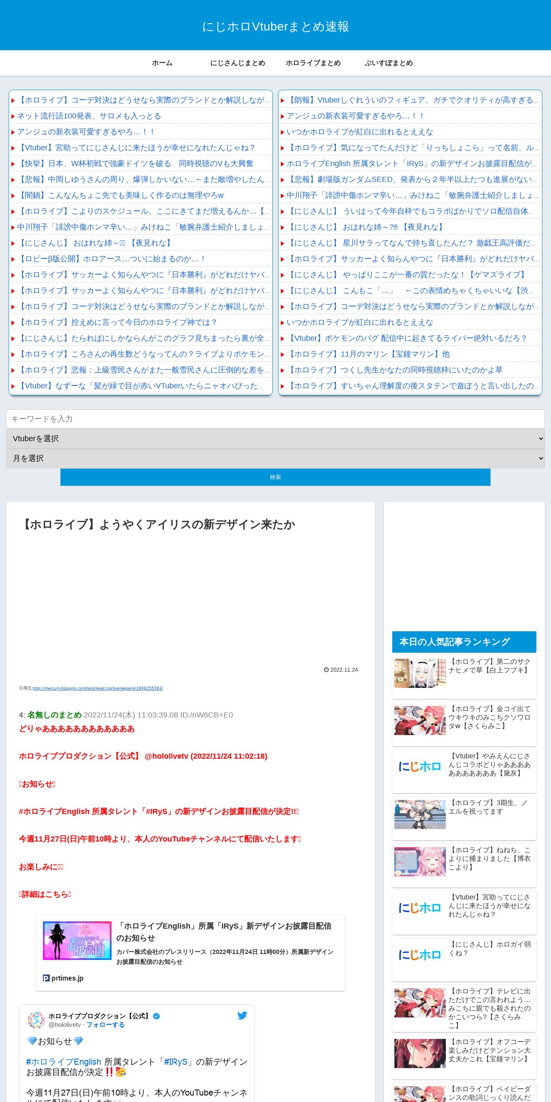Click poster name 名無しのまとめ
This screenshot has height=1102, width=551.
(x=54, y=715)
